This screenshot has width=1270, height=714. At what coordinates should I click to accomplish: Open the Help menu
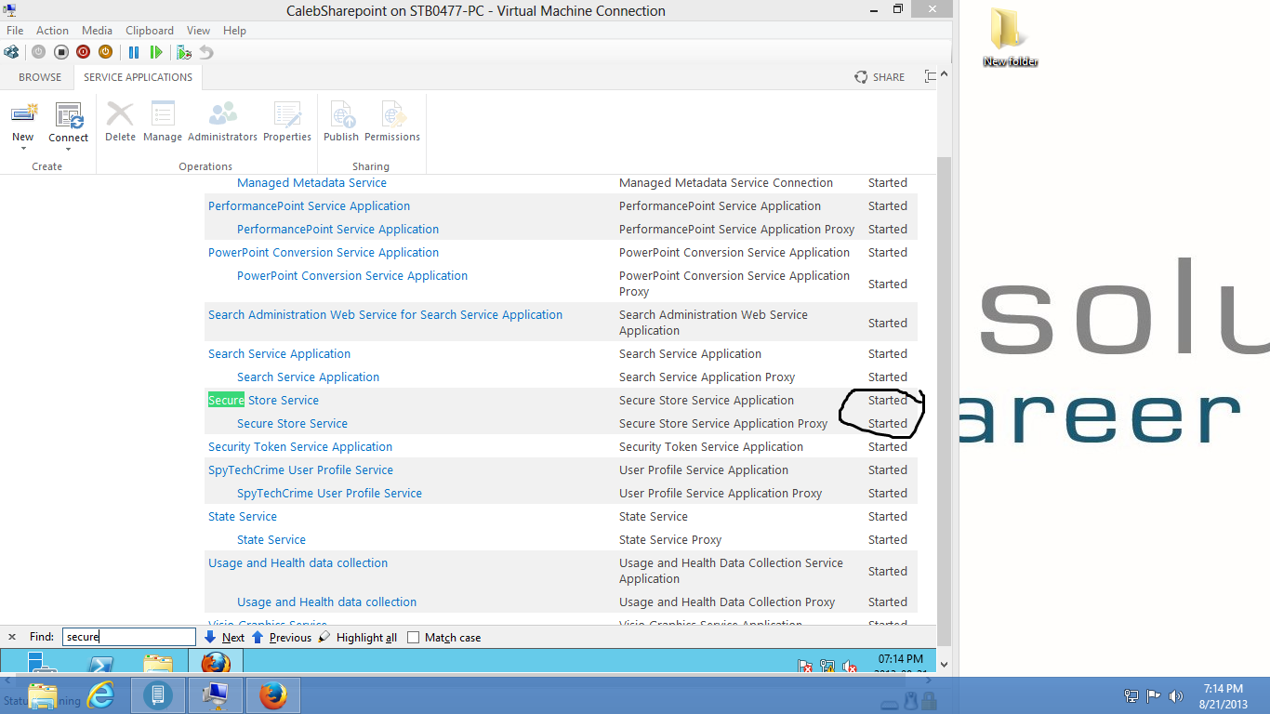pyautogui.click(x=234, y=31)
